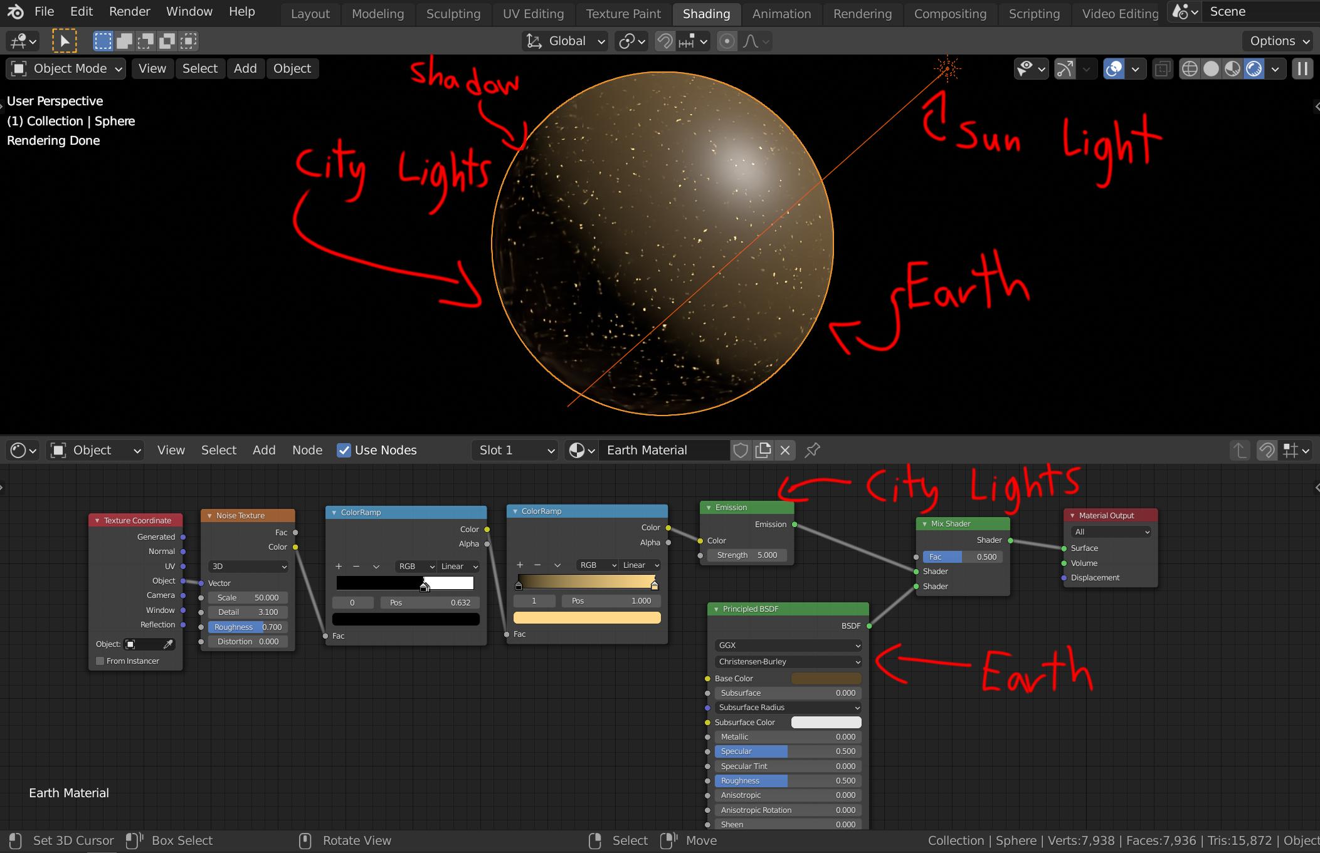1320x853 pixels.
Task: Select Wireframe viewport shading mode
Action: 1191,69
